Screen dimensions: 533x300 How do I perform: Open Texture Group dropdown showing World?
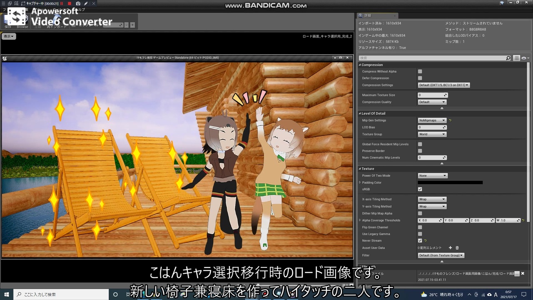(432, 134)
